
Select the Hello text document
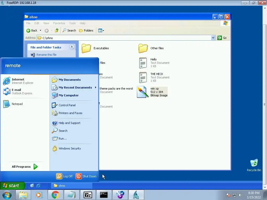pyautogui.click(x=154, y=63)
